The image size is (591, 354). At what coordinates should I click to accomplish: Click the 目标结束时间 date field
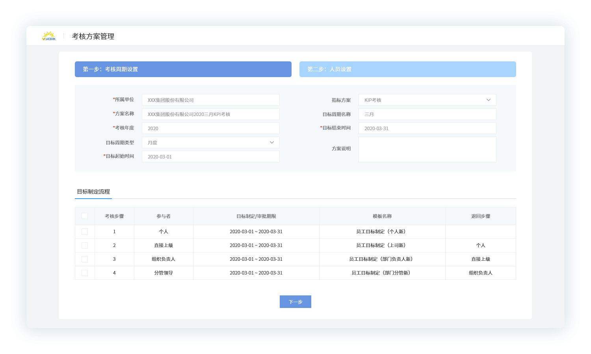click(x=427, y=128)
